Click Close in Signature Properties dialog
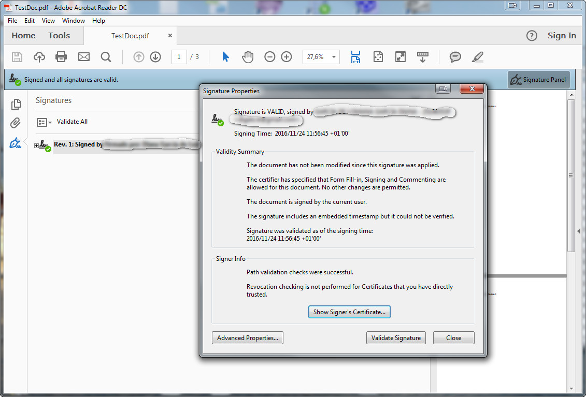This screenshot has width=586, height=397. click(x=453, y=337)
